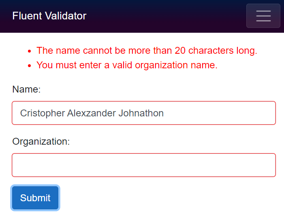Select the name length error message
284x217 pixels.
(x=147, y=51)
